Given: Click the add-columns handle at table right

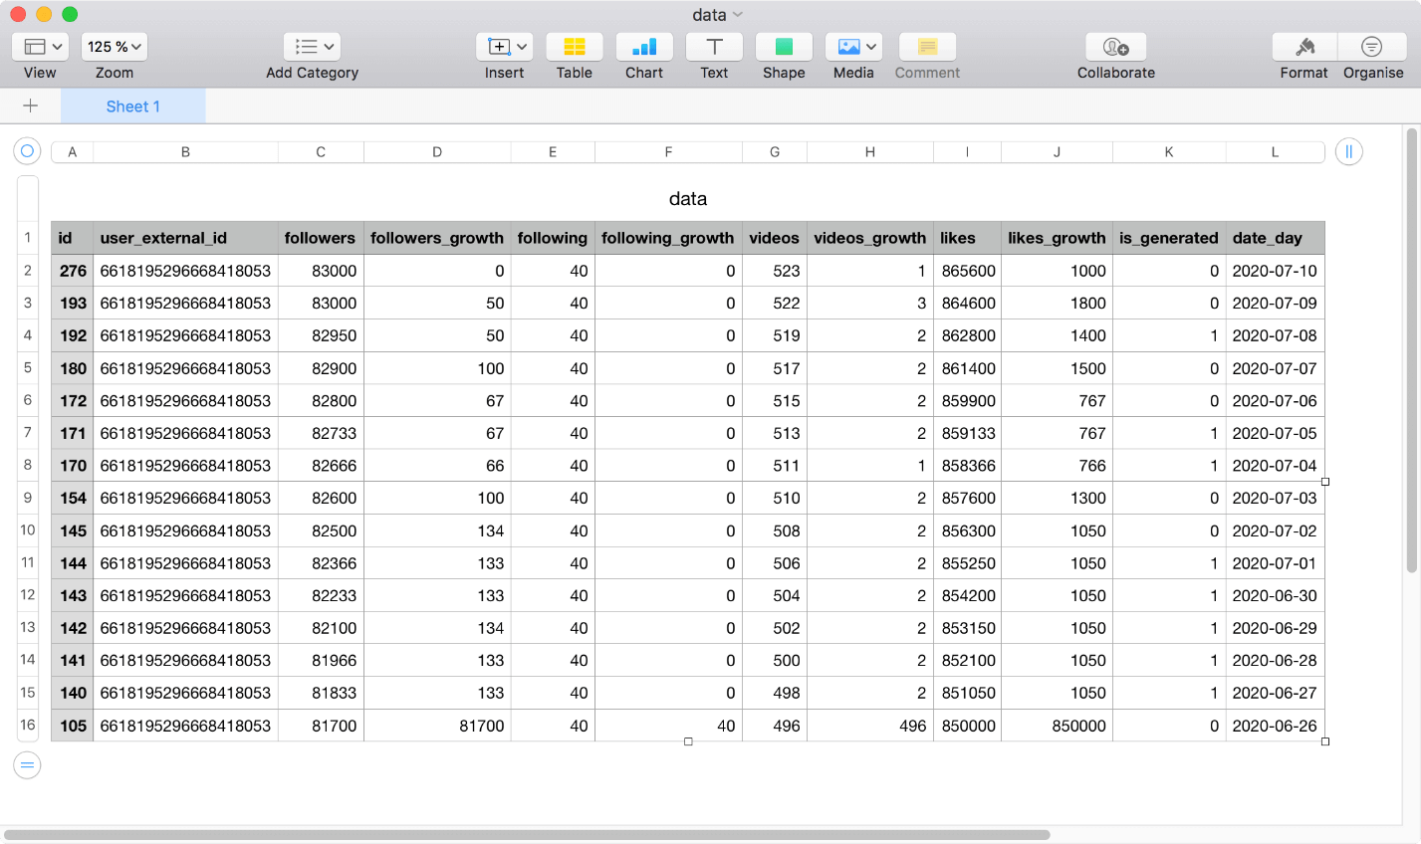Looking at the screenshot, I should coord(1348,151).
